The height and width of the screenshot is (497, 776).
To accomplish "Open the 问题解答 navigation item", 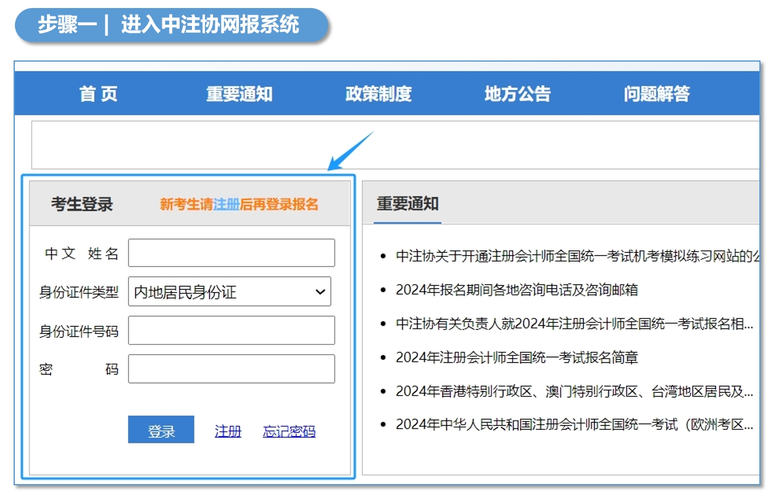I will click(x=656, y=94).
